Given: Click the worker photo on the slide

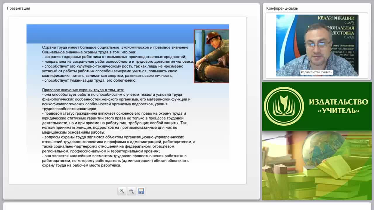Looking at the screenshot, I should point(212,56).
